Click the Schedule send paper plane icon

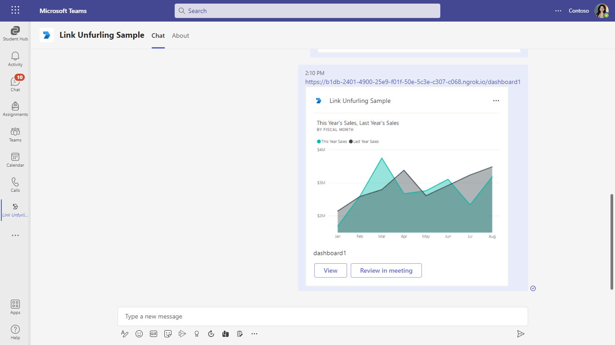pos(182,334)
